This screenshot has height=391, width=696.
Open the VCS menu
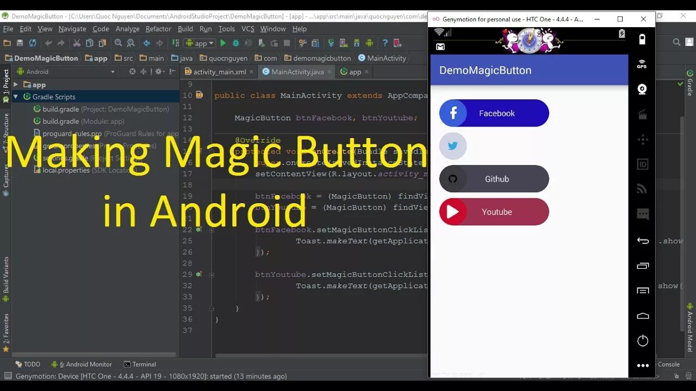pos(248,29)
